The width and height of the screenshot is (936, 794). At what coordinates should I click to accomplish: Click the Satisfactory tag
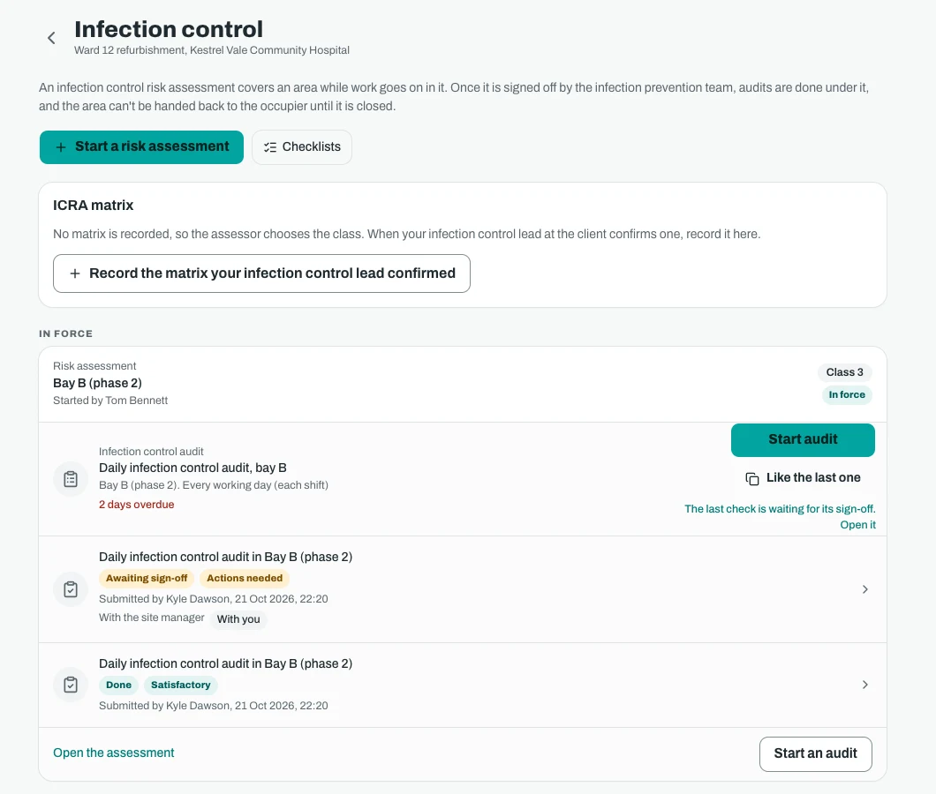pos(180,685)
